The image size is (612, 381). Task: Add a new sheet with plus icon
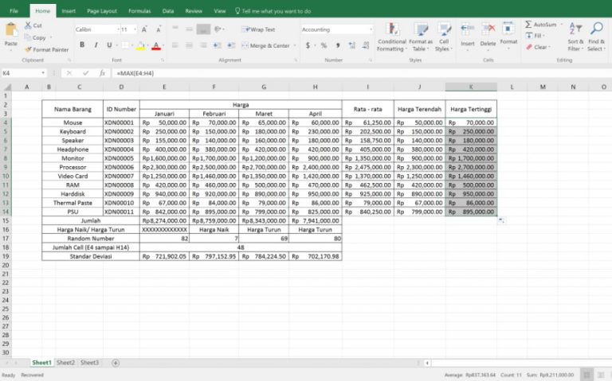pos(116,363)
